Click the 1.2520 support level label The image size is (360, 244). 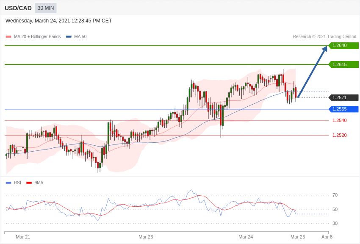click(340, 135)
